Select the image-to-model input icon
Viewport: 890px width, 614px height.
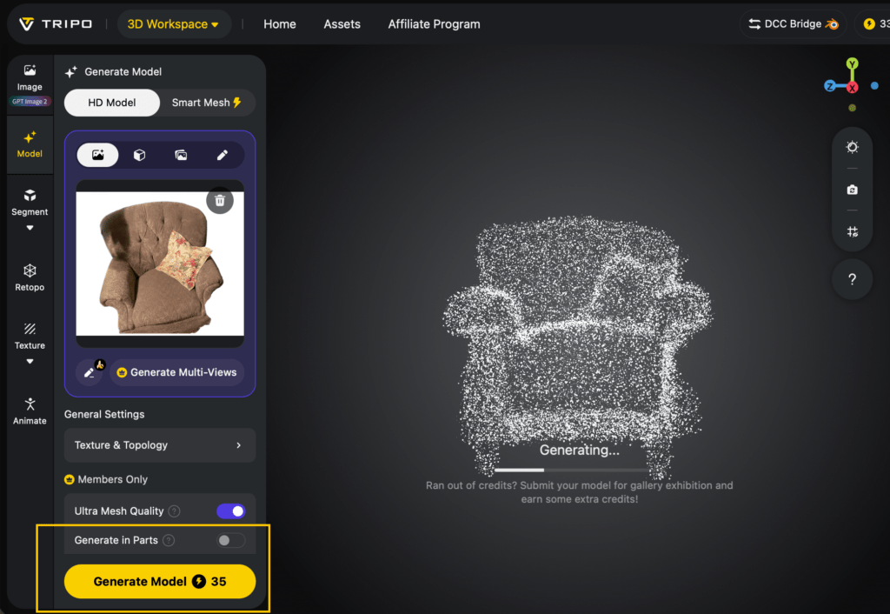(x=97, y=155)
